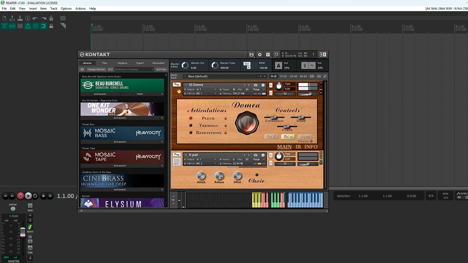Toggle envelope points move with items

[28, 26]
